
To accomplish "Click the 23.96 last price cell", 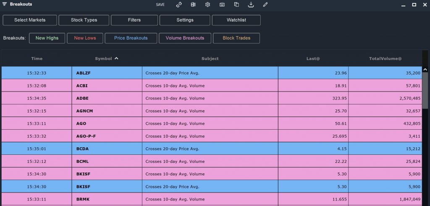I will coord(313,73).
